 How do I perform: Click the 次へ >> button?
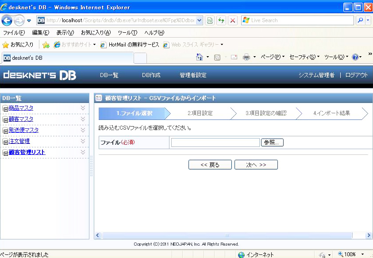point(256,165)
